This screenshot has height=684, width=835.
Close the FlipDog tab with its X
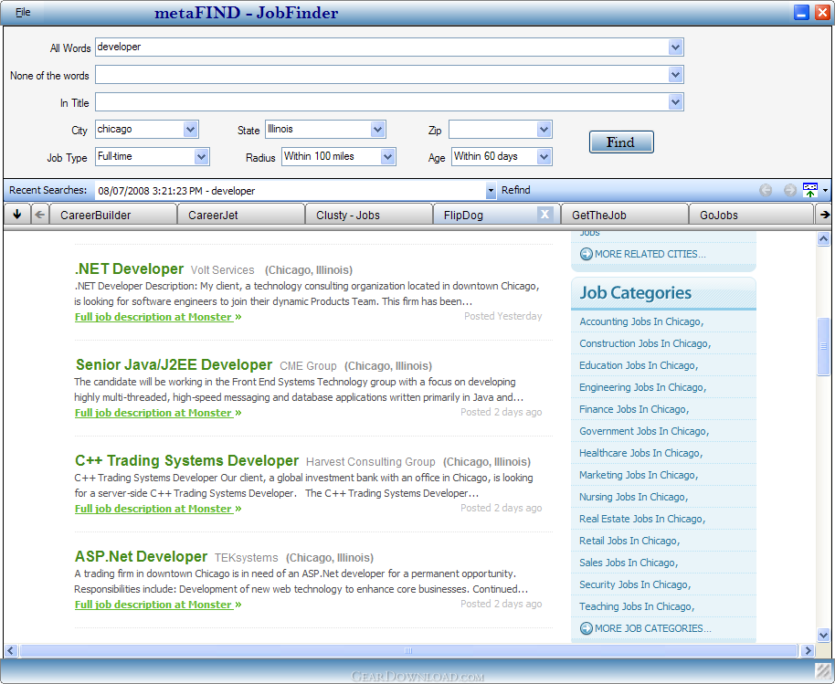(544, 214)
